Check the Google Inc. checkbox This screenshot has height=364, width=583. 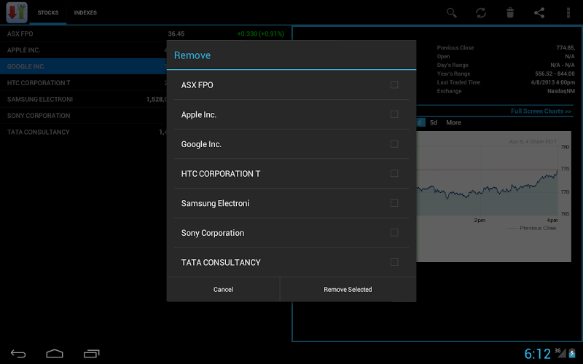[x=394, y=143]
